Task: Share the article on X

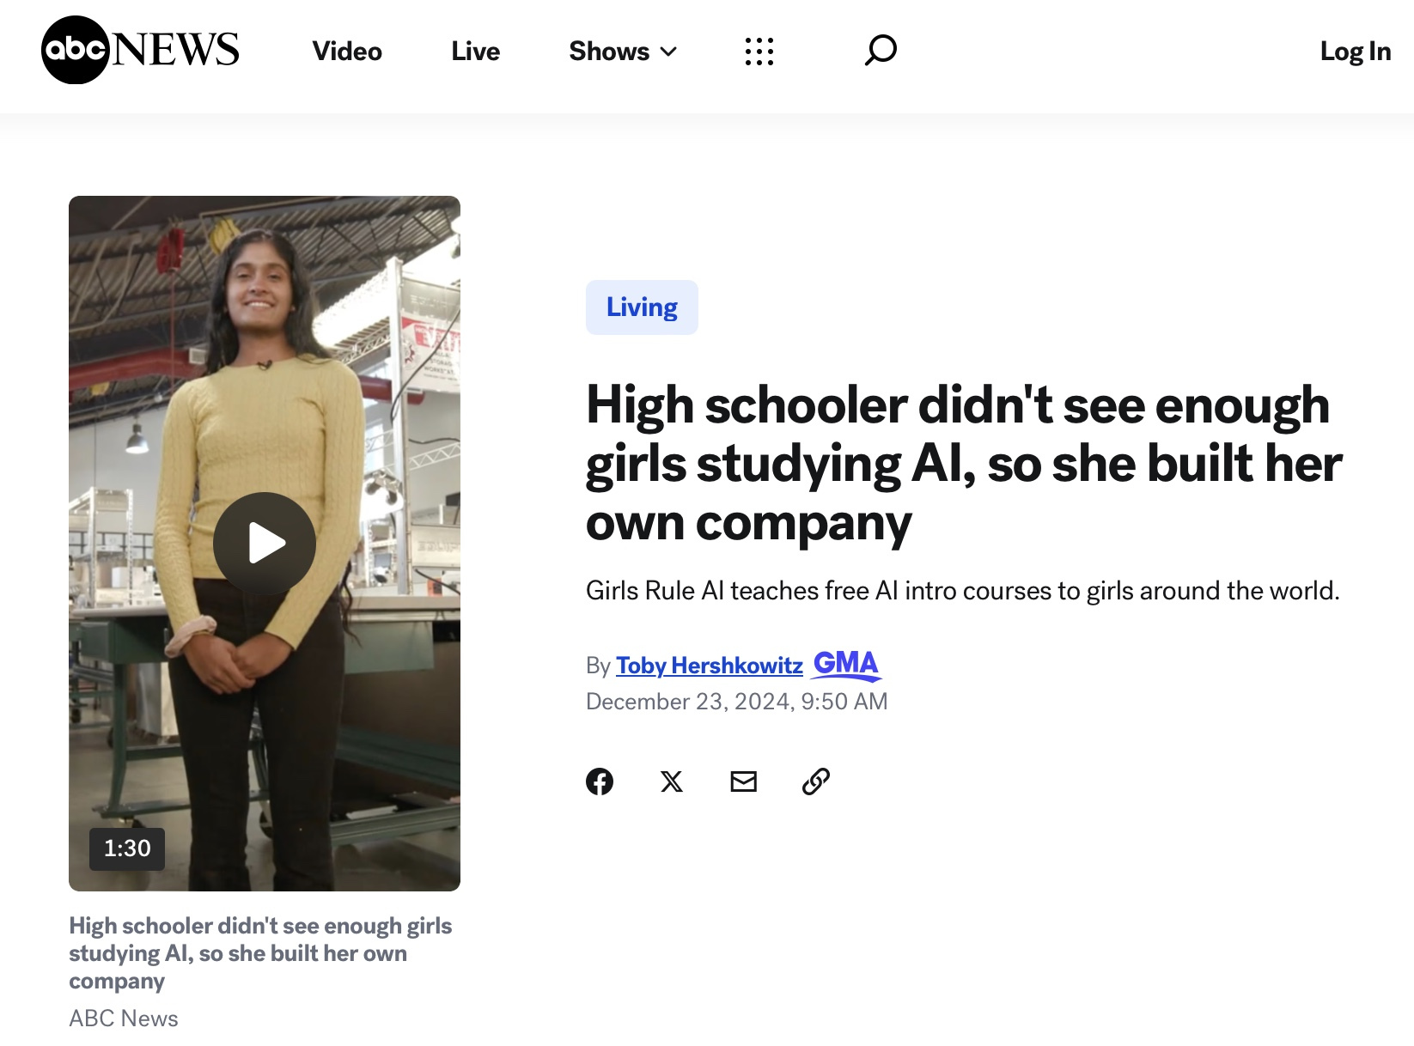Action: point(672,781)
